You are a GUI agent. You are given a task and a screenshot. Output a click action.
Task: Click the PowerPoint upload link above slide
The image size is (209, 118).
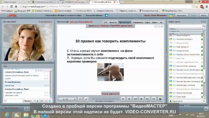[110, 26]
